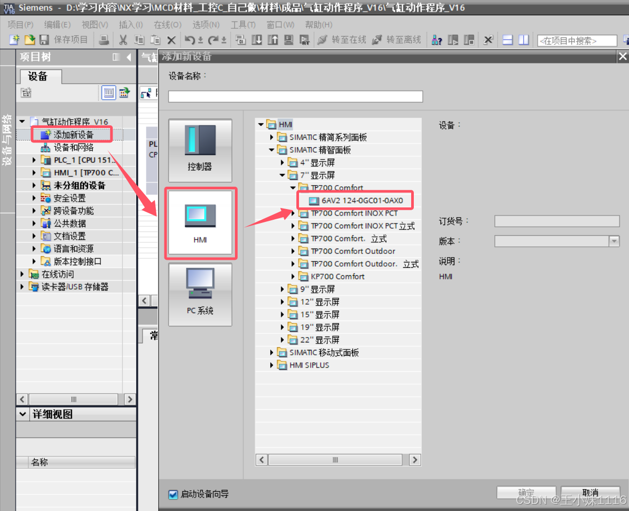Click the 控制器 device category button
The image size is (629, 511).
coord(200,150)
